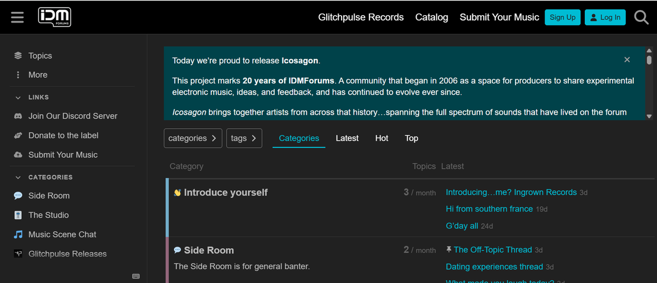
Task: Click the Side Room speech bubble sidebar icon
Action: 18,196
